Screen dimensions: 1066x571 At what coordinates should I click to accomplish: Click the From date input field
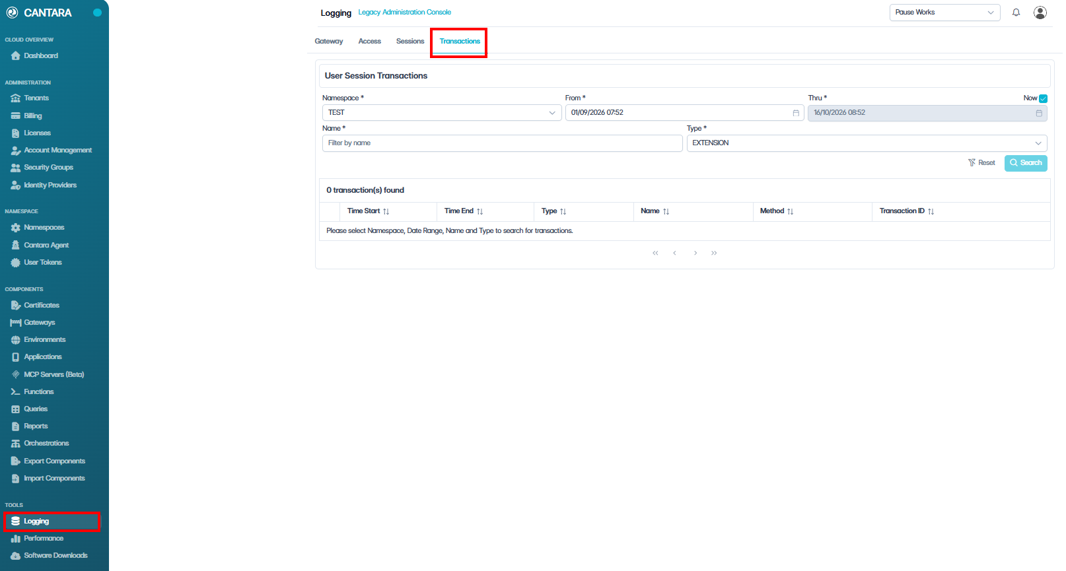pos(684,113)
